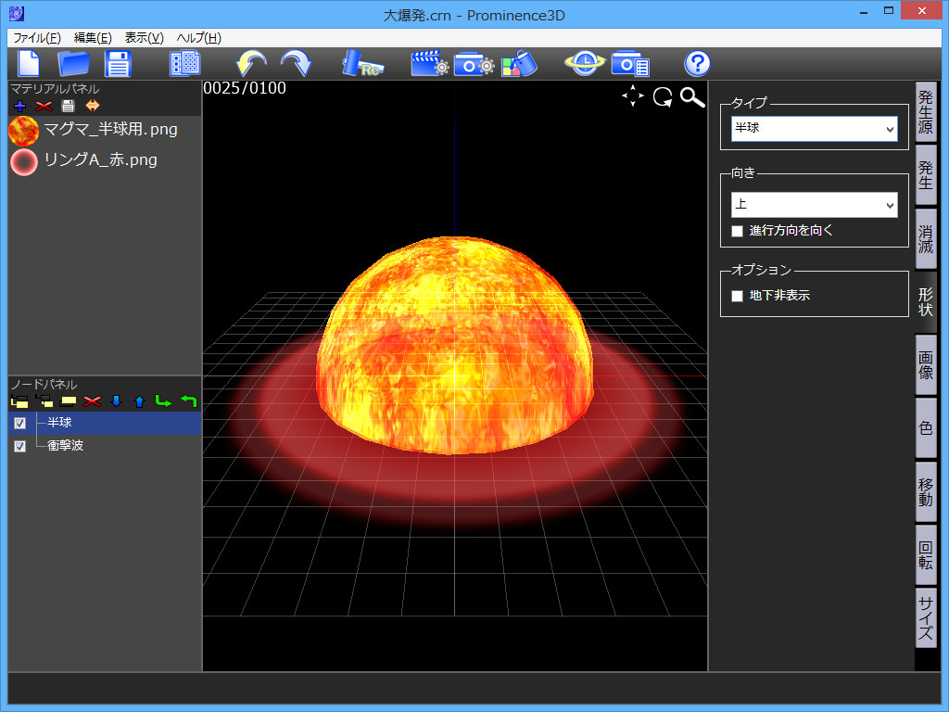This screenshot has width=949, height=712.
Task: Open the タイプ dropdown showing 半球
Action: click(814, 128)
